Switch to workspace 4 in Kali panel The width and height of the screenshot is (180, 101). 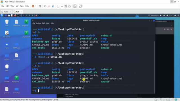(32, 15)
